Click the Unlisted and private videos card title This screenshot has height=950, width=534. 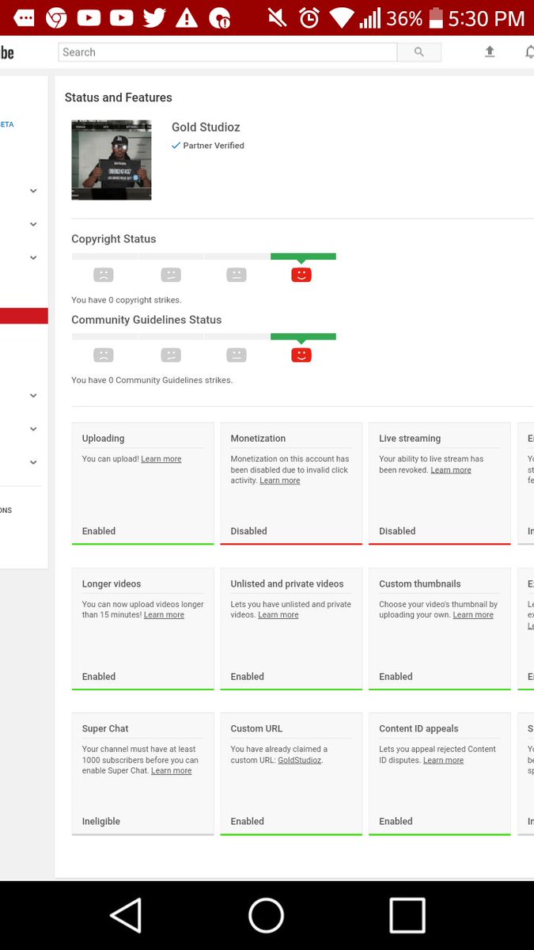[x=287, y=584]
